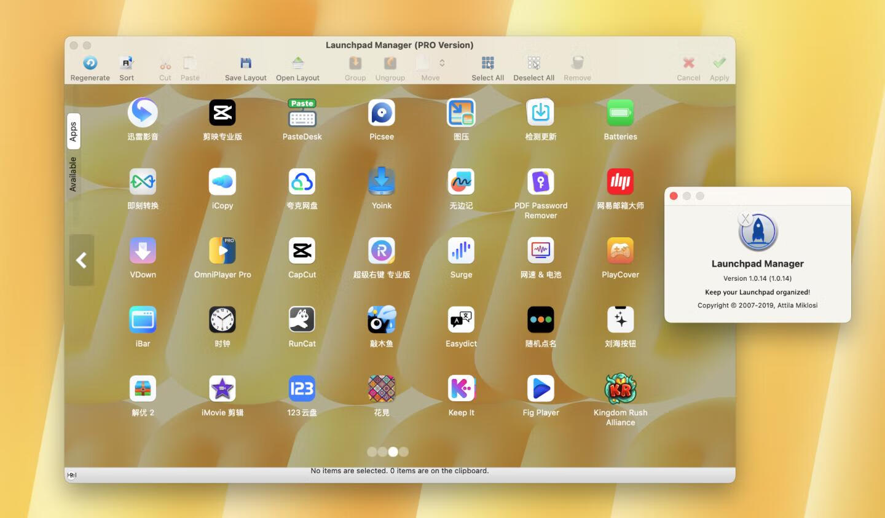
Task: Click the copyright Attila Miklosi text
Action: (x=758, y=305)
